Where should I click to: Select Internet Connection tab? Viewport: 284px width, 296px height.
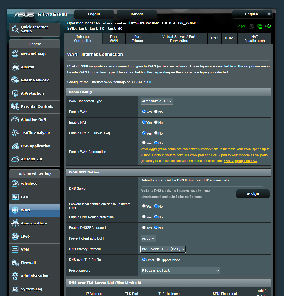83,39
